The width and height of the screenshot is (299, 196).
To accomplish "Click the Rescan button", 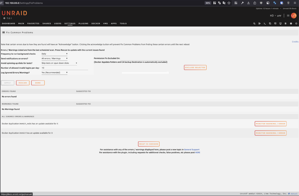I will tap(23, 83).
